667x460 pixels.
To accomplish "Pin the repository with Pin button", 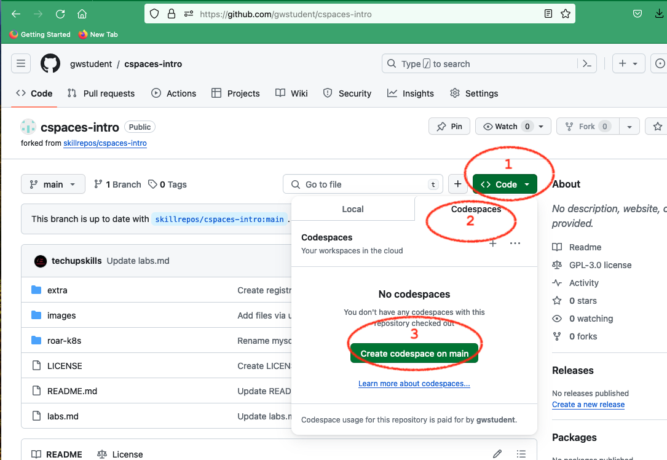I will (x=449, y=127).
